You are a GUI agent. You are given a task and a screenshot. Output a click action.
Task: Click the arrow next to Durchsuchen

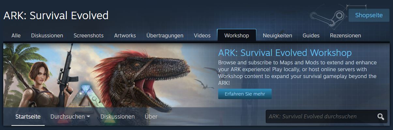click(88, 117)
